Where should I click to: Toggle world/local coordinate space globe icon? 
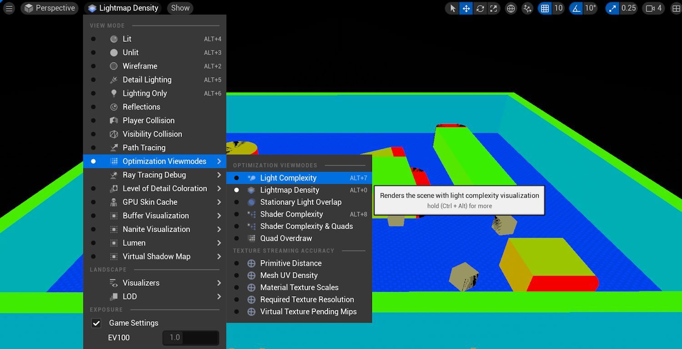tap(511, 8)
